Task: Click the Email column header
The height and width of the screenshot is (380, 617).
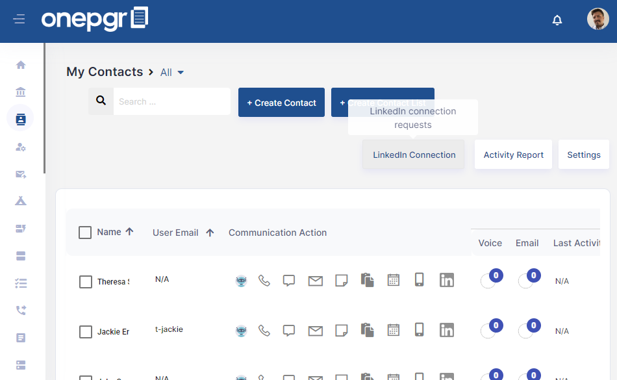Action: tap(527, 243)
